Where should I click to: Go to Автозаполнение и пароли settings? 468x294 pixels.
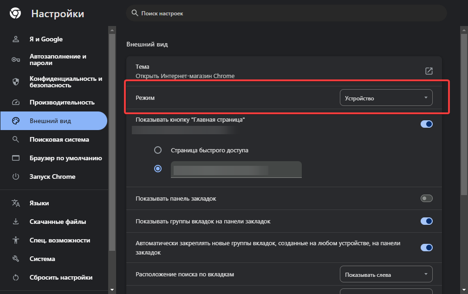[x=54, y=60]
